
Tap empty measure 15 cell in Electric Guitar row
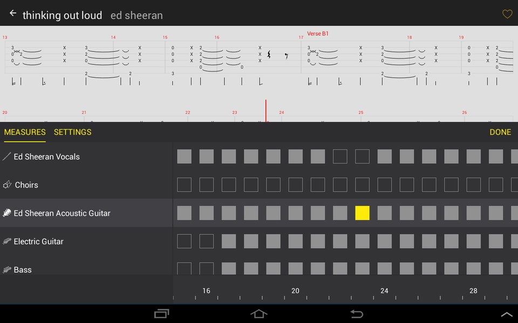click(x=185, y=241)
